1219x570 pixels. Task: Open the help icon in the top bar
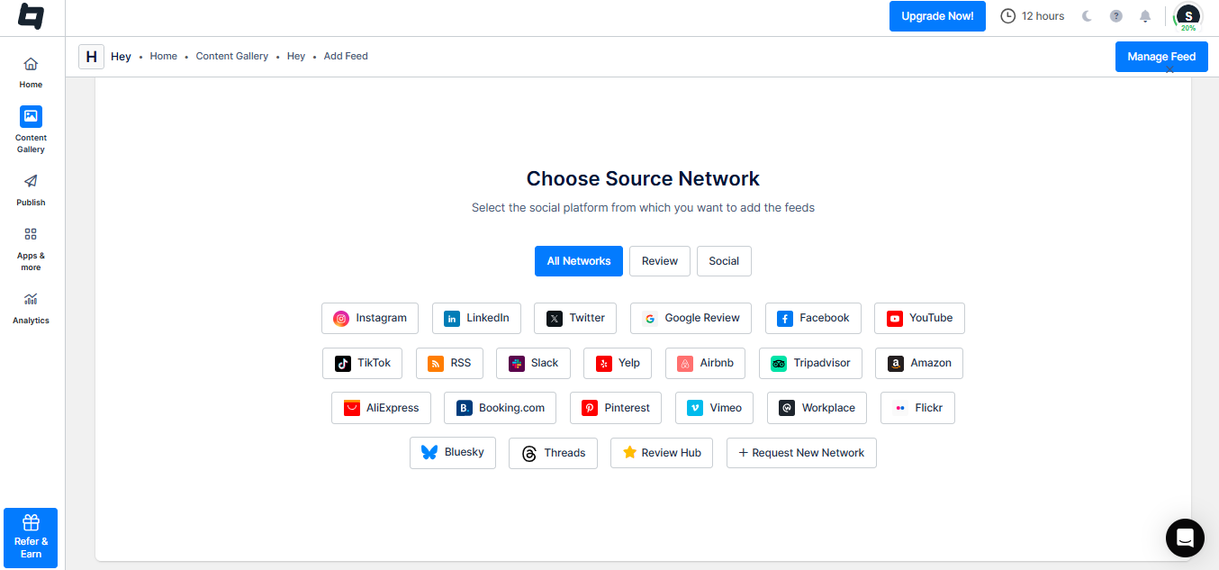1115,16
